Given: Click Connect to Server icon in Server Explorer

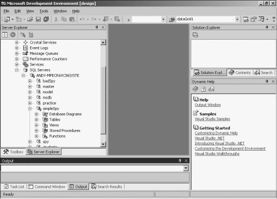Looking at the screenshot, I should coord(31,35).
